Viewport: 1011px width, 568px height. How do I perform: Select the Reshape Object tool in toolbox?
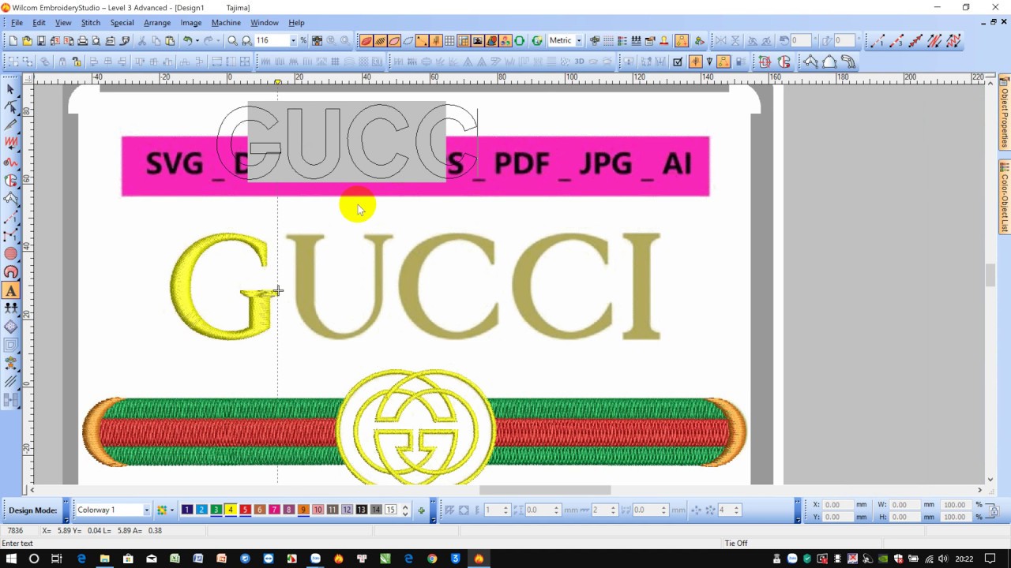pyautogui.click(x=11, y=106)
